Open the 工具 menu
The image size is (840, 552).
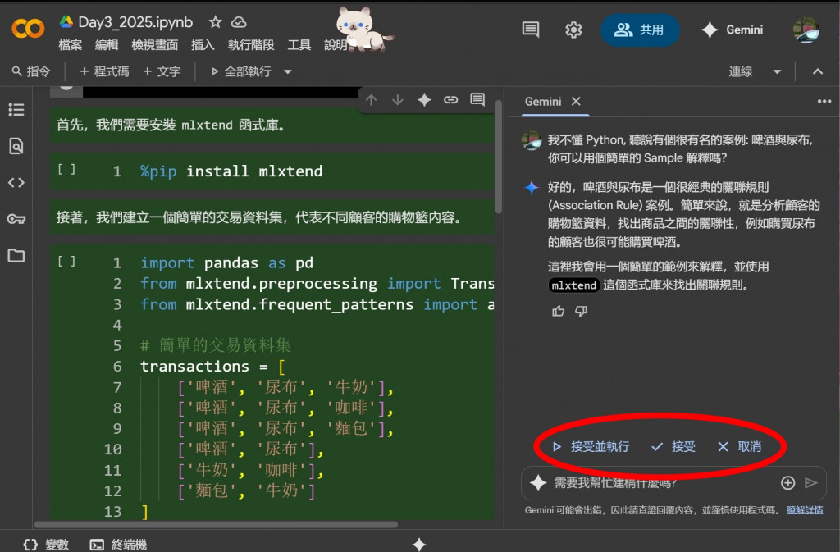pyautogui.click(x=299, y=45)
